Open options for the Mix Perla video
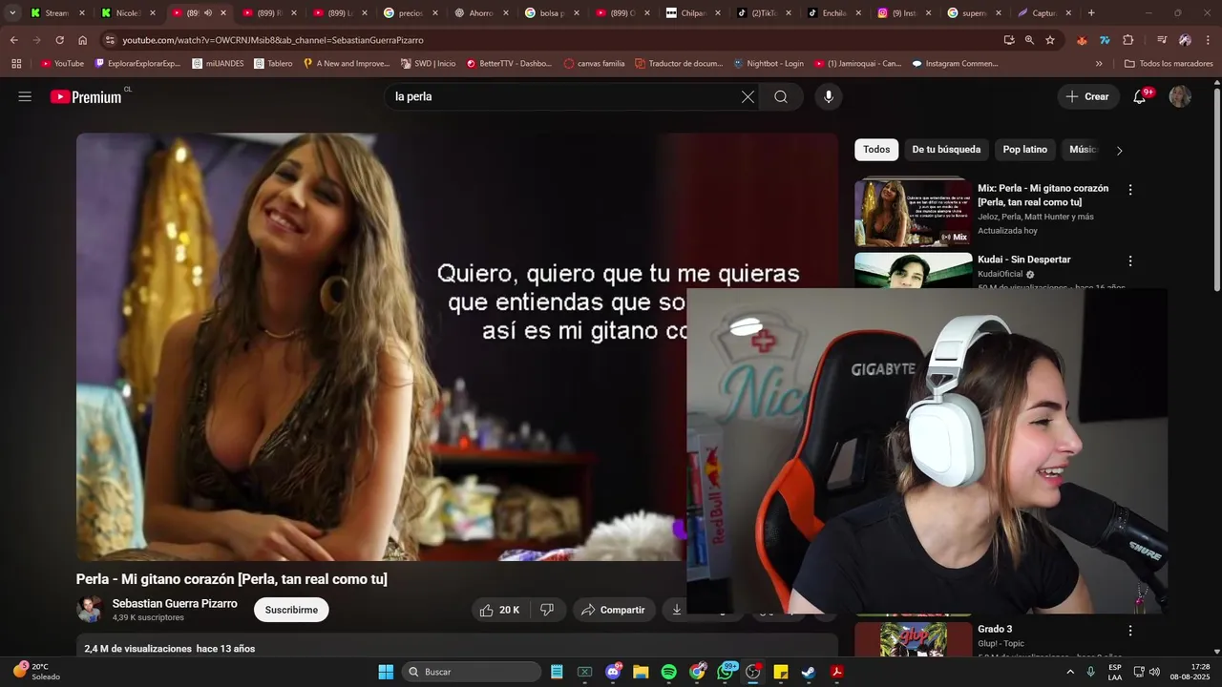 1130,190
